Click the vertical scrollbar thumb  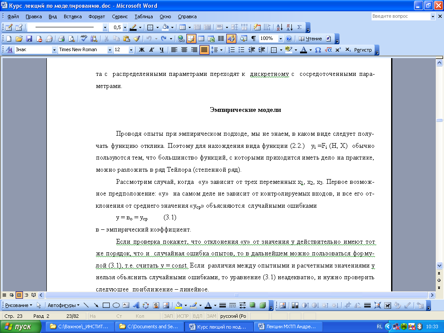pos(440,121)
